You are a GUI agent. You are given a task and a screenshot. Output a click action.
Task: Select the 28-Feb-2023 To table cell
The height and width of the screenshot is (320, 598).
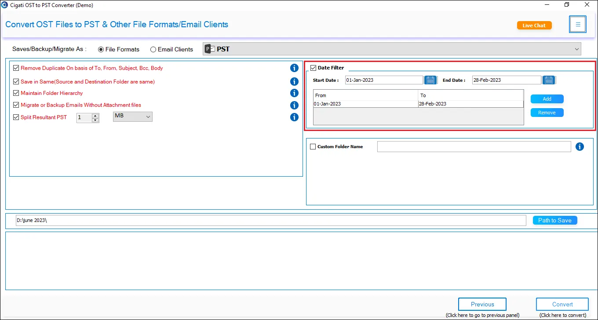tap(470, 104)
